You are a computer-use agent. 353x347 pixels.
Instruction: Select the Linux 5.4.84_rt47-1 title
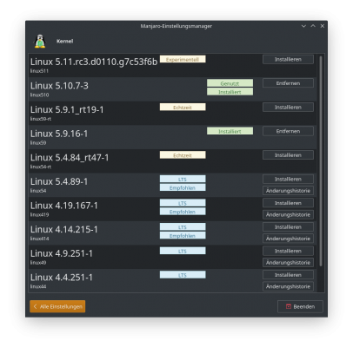(x=70, y=158)
